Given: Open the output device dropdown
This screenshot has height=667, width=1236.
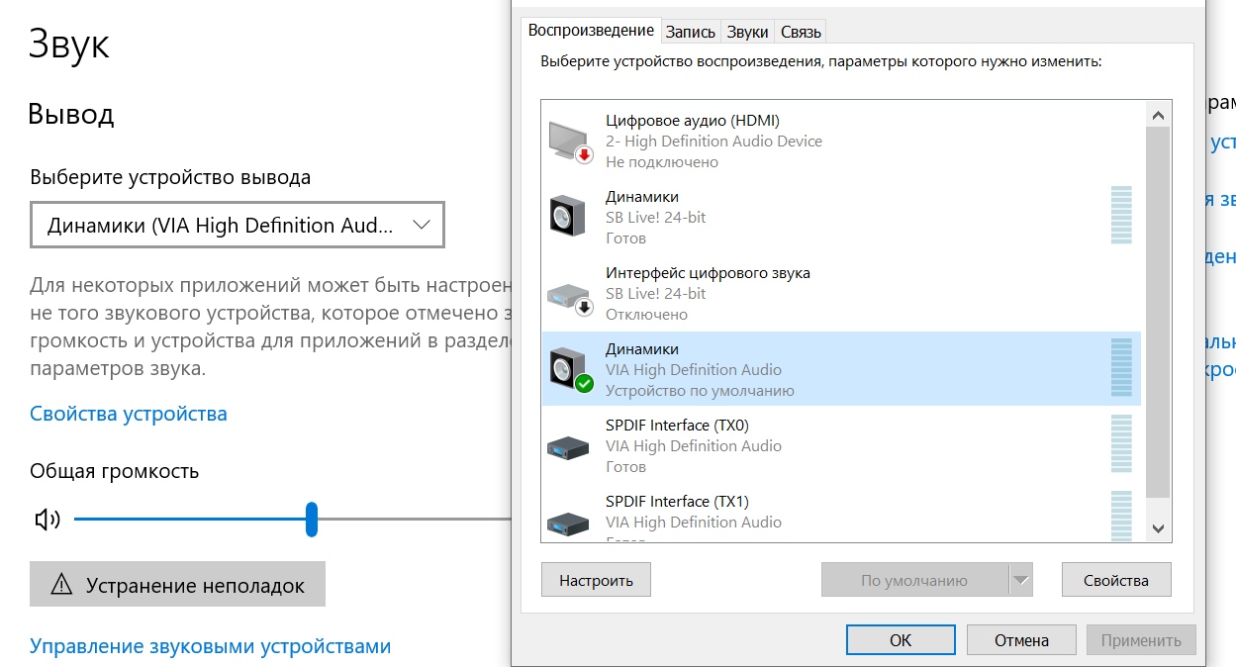Looking at the screenshot, I should coord(238,226).
